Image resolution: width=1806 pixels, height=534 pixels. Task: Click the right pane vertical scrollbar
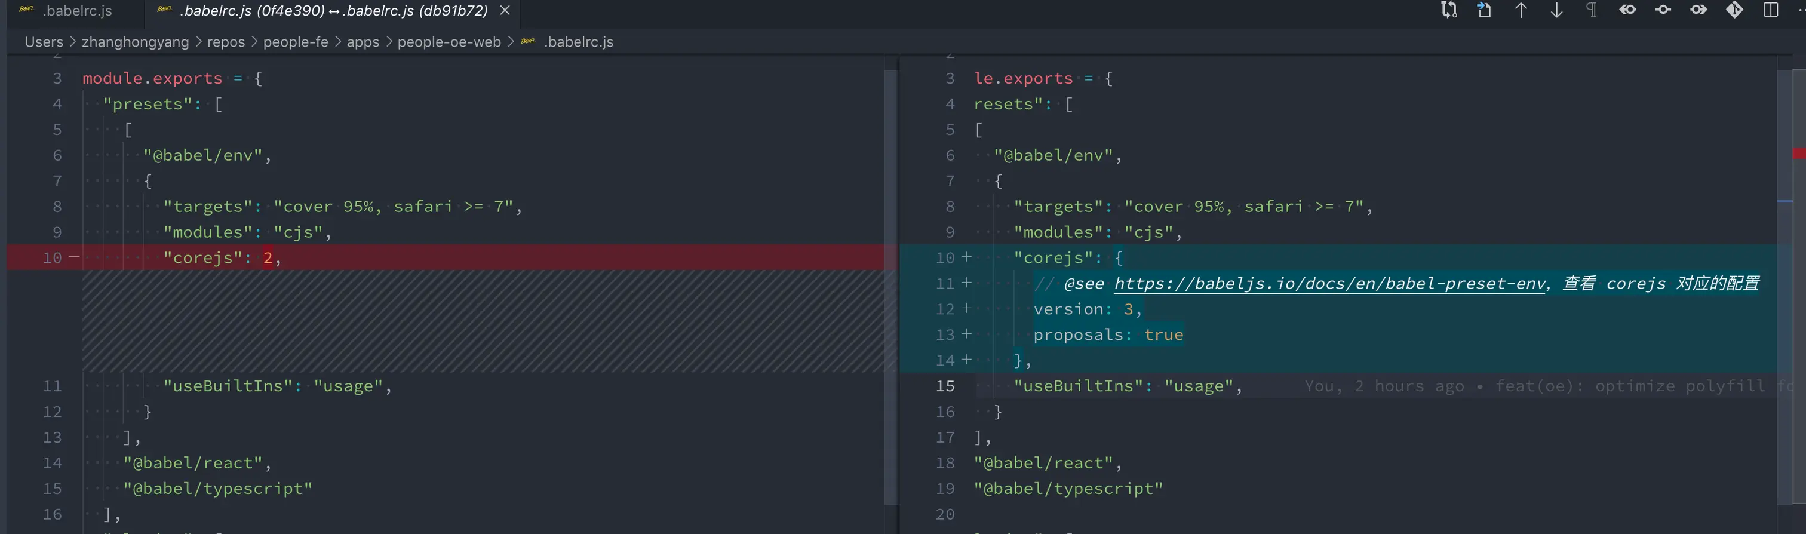(1784, 287)
